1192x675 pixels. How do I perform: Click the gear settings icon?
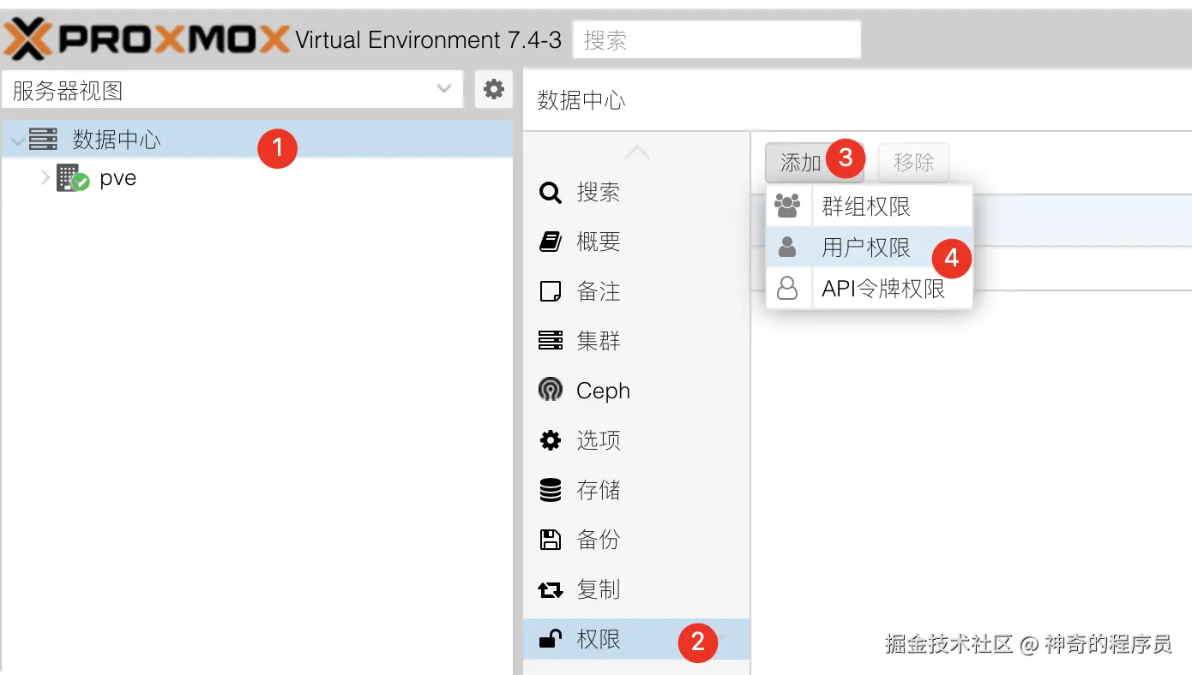(493, 89)
